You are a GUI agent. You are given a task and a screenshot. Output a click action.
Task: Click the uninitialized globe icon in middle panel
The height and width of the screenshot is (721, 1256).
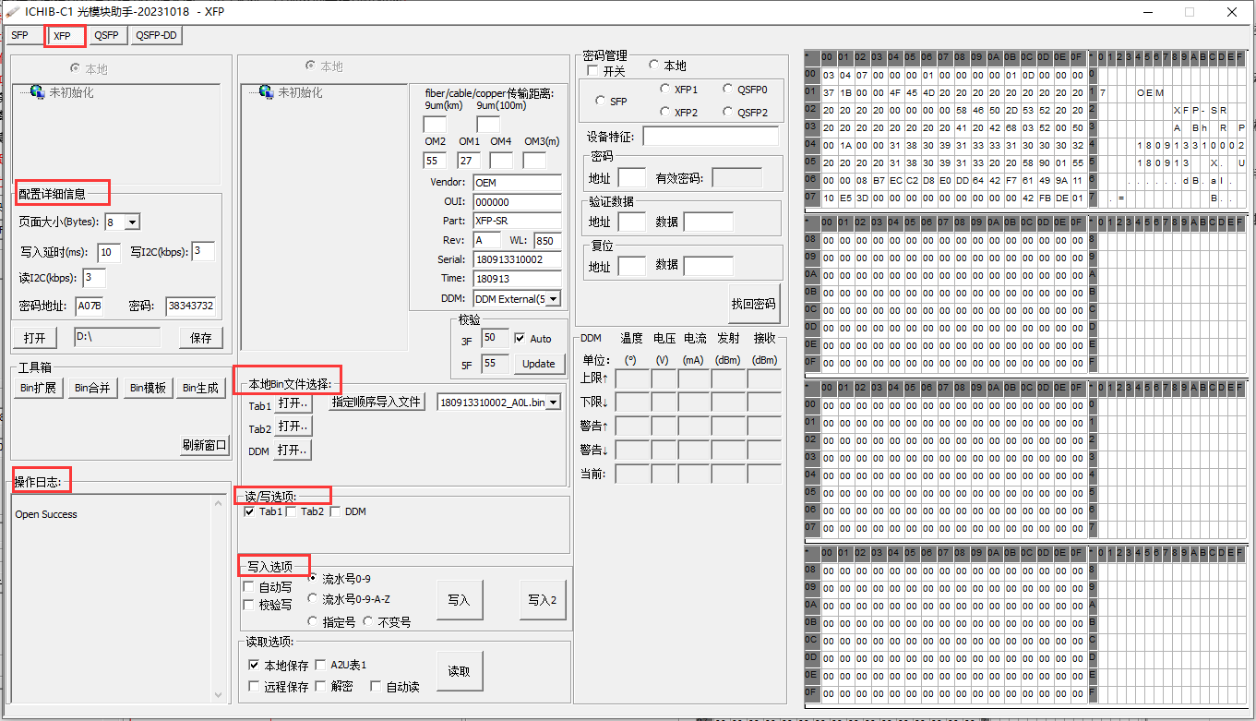[x=266, y=92]
